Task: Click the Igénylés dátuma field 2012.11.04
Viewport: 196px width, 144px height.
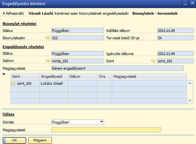Action: pos(175,53)
